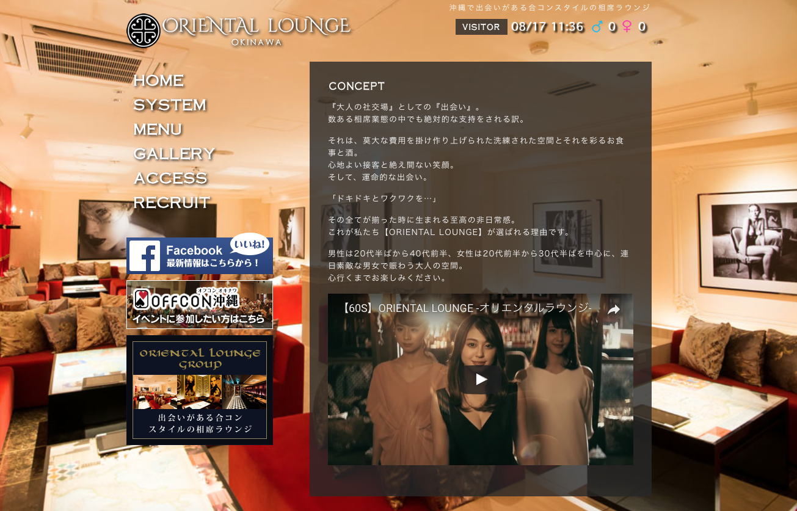Viewport: 797px width, 511px height.
Task: Open the GALLERY section
Action: (174, 154)
